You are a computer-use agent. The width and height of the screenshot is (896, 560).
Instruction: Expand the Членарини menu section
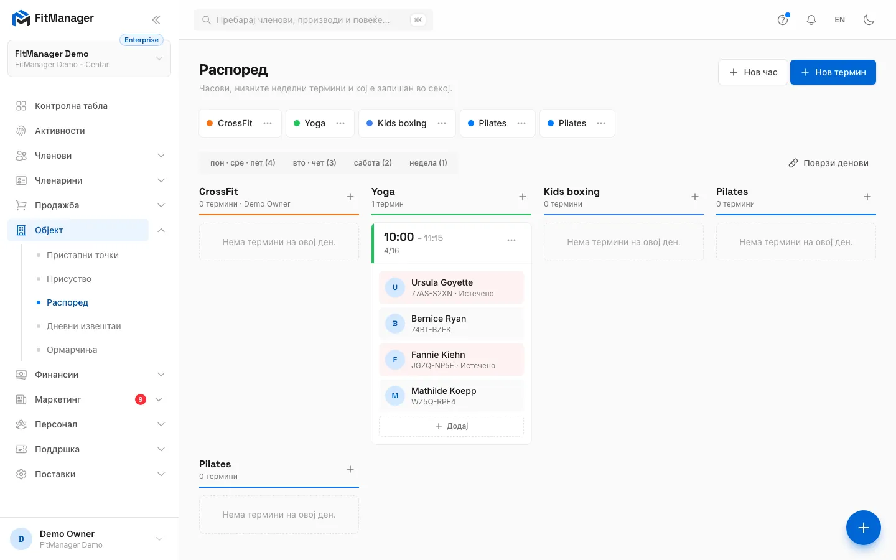point(89,180)
